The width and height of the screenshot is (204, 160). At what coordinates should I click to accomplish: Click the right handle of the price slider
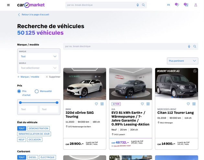[57, 102]
